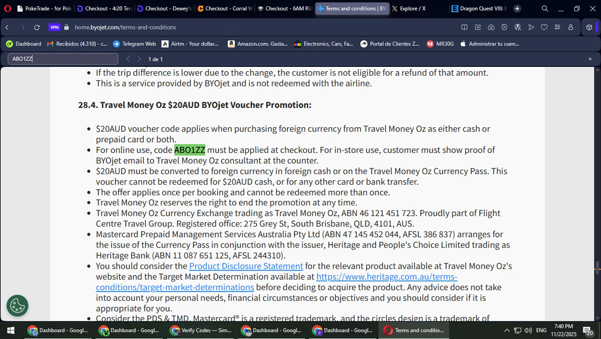Image resolution: width=601 pixels, height=339 pixels.
Task: Open clock and calendar flyout
Action: (x=563, y=330)
